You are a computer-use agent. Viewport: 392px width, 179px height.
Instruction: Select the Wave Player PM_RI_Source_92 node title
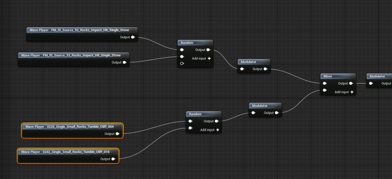coord(82,30)
